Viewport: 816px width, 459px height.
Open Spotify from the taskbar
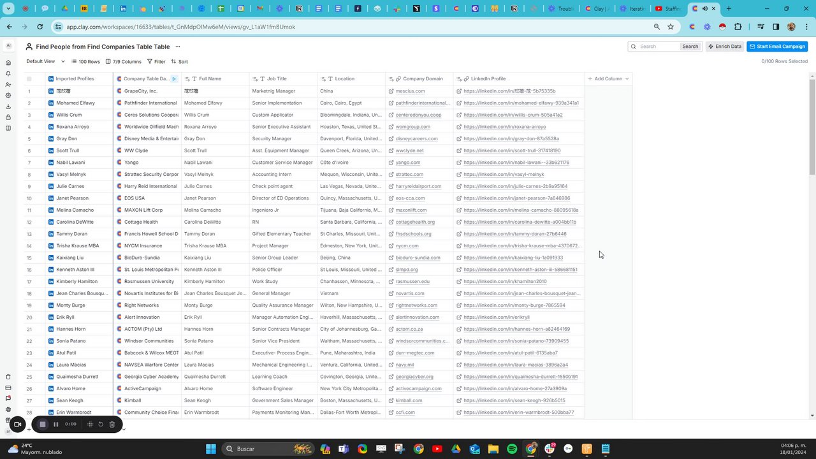[512, 449]
